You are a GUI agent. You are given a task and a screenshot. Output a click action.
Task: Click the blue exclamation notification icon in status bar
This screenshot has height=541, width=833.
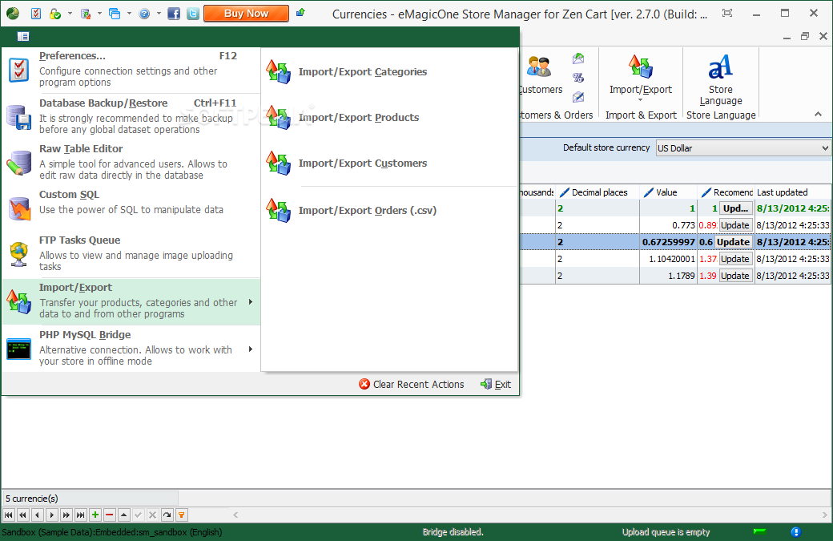[795, 532]
